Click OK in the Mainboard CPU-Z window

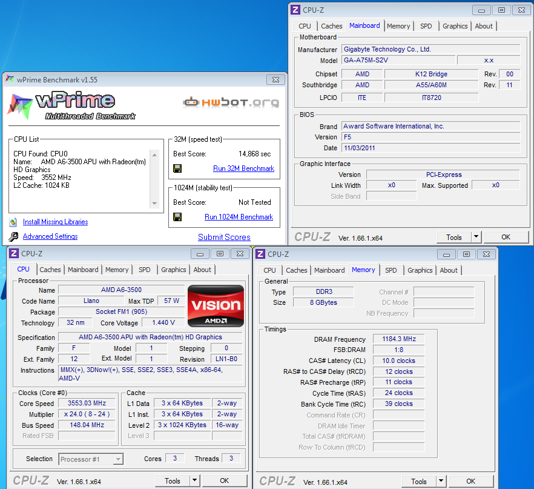tap(506, 237)
